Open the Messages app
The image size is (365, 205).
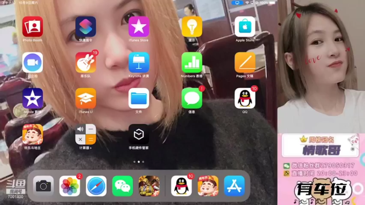[x=192, y=98]
